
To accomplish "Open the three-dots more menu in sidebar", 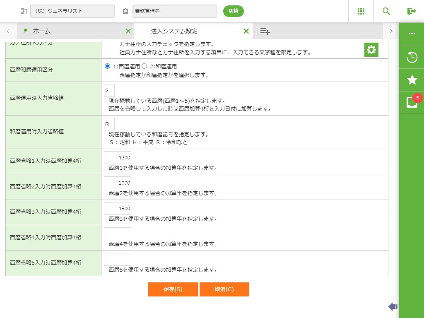I will tap(412, 34).
